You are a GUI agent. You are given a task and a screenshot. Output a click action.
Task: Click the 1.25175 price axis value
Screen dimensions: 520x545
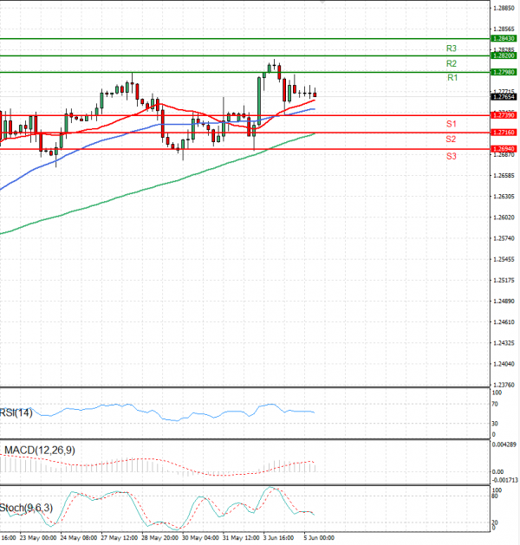[504, 280]
